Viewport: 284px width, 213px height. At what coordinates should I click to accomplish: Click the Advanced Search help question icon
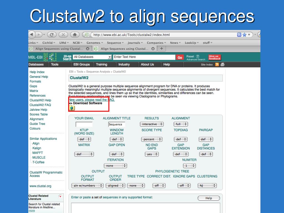[x=198, y=56]
